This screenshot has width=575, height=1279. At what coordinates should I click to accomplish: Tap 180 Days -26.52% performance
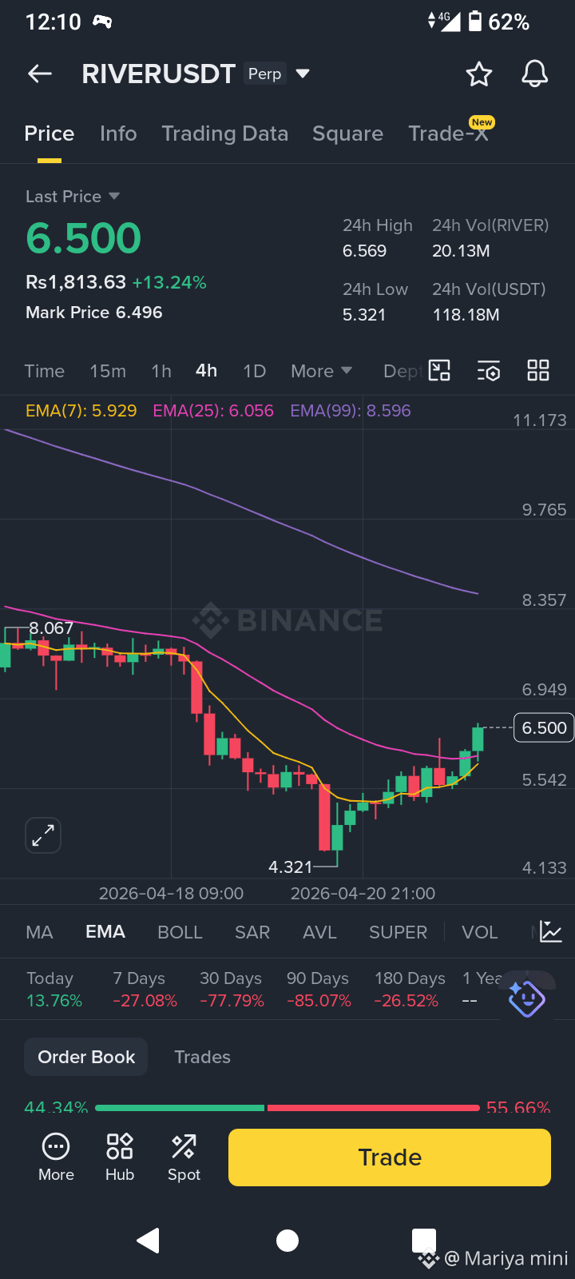pos(410,990)
